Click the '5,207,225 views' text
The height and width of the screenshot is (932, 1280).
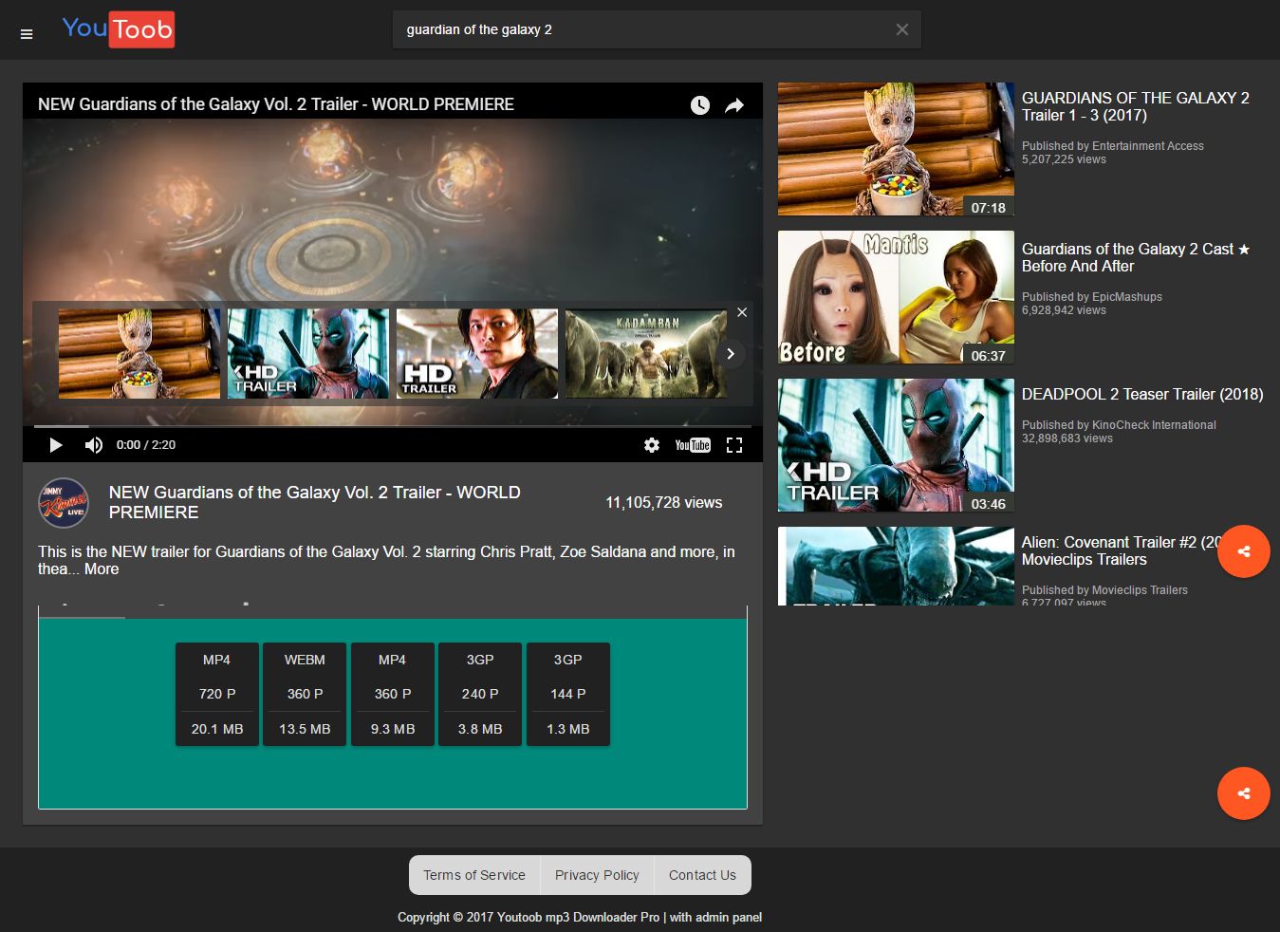[1064, 159]
